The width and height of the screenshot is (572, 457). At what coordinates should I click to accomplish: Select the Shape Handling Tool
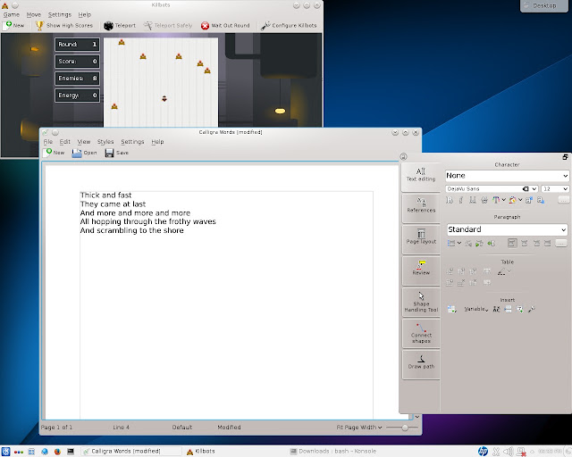point(421,302)
